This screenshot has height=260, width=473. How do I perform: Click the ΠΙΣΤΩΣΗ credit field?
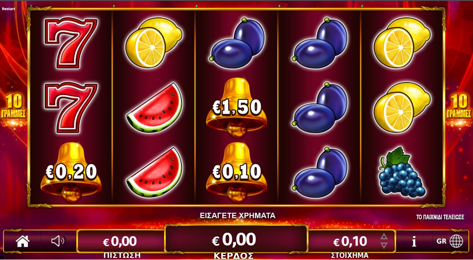120,241
